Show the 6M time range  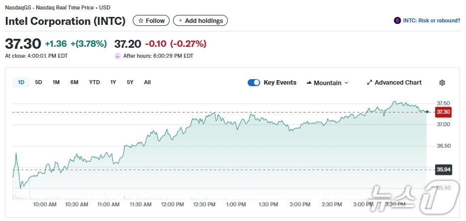coord(74,82)
